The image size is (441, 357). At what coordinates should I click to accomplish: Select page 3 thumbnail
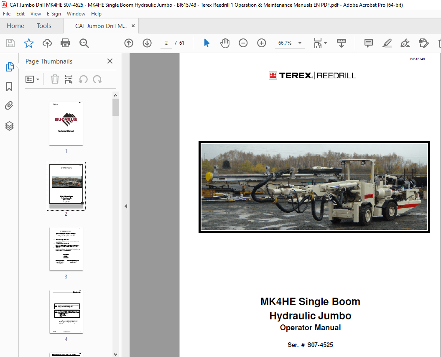click(66, 249)
